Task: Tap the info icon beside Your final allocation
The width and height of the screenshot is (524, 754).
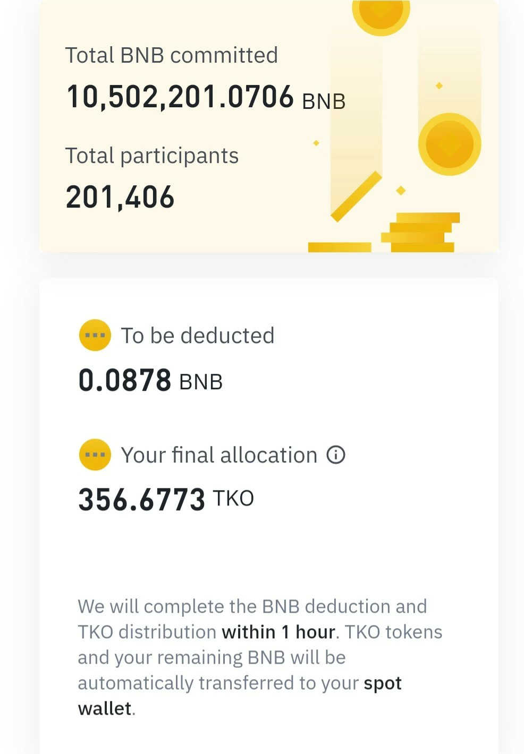Action: [x=336, y=455]
